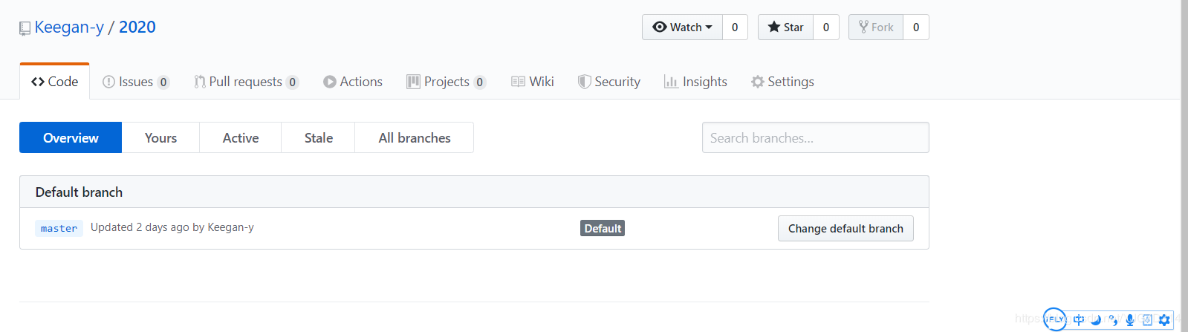Click the iFLY input method microphone icon
Screen dimensions: 1188x332
(1129, 320)
